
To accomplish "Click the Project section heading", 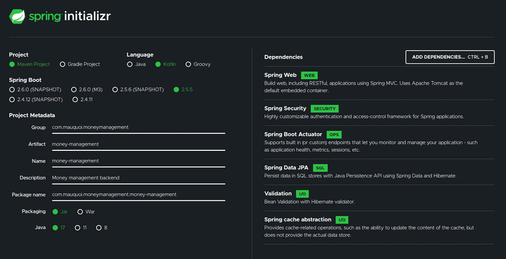I will tap(19, 55).
